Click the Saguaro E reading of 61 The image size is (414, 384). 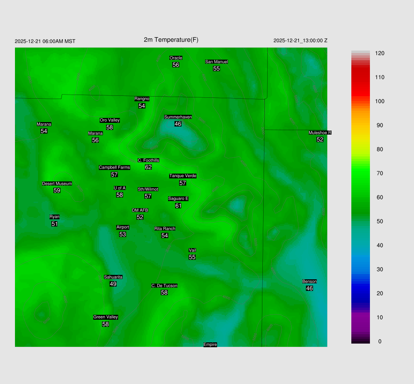(178, 206)
